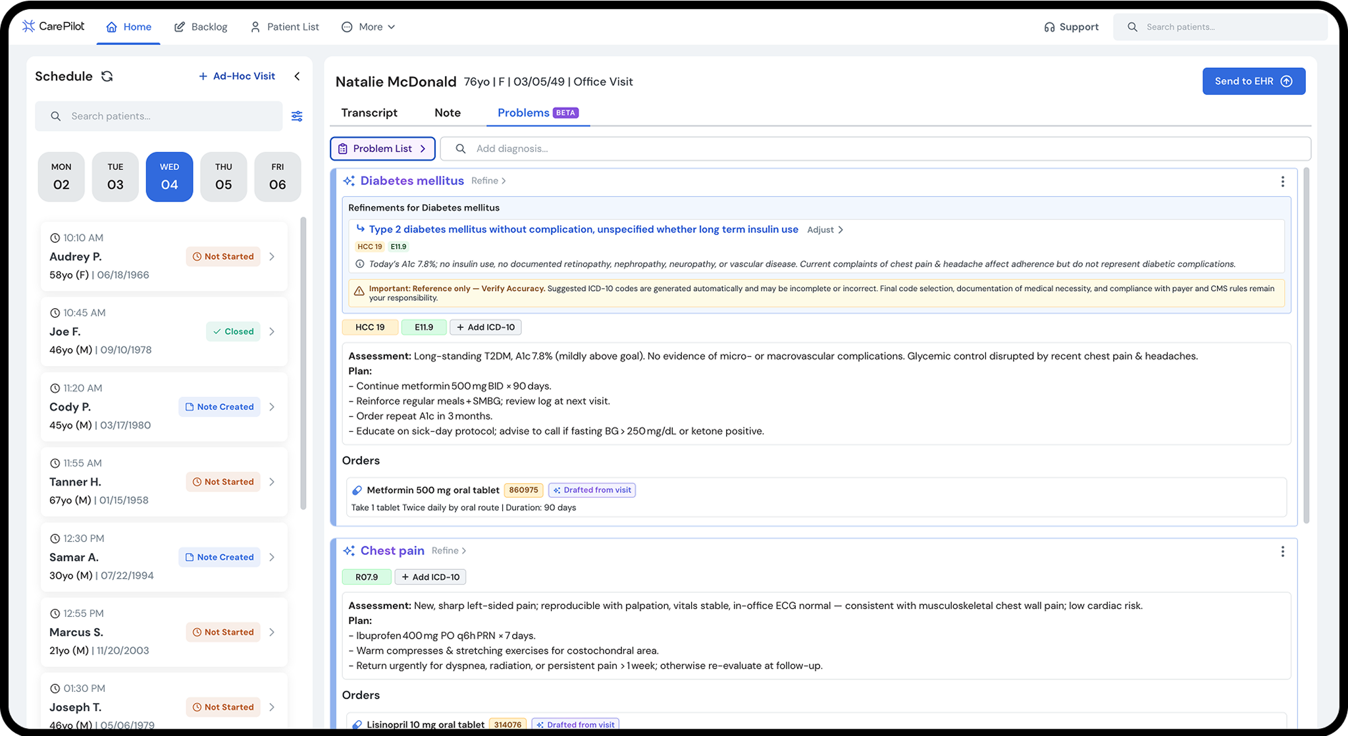The height and width of the screenshot is (736, 1348).
Task: Click the Send to EHR button
Action: click(1253, 81)
